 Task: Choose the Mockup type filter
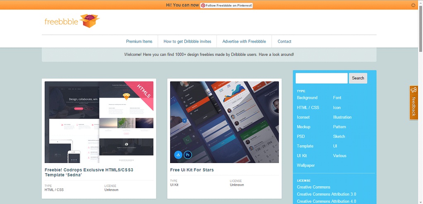point(303,127)
